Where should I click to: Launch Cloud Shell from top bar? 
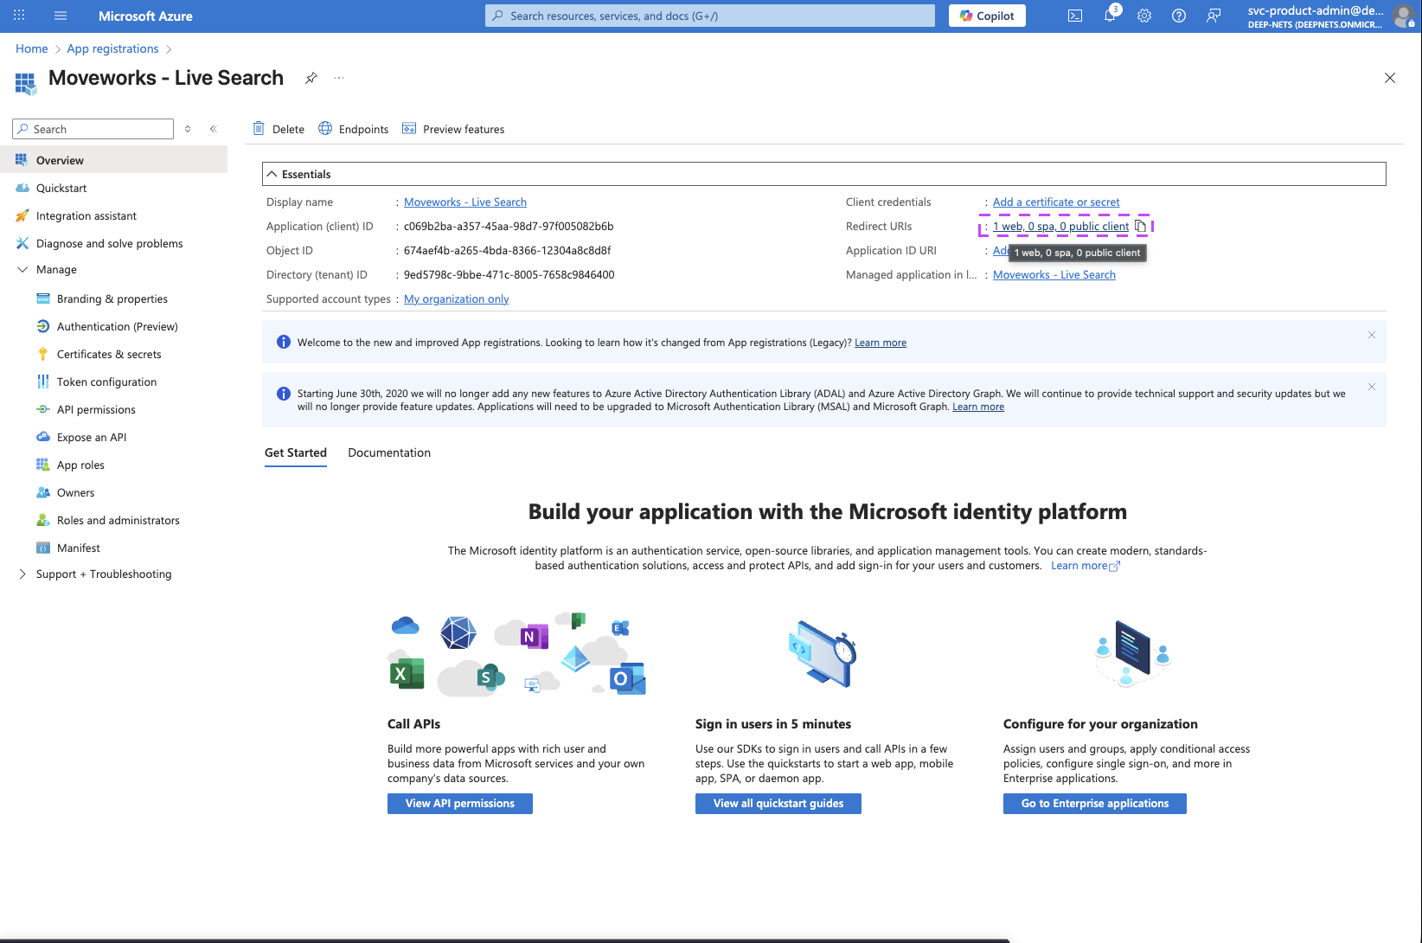tap(1075, 16)
